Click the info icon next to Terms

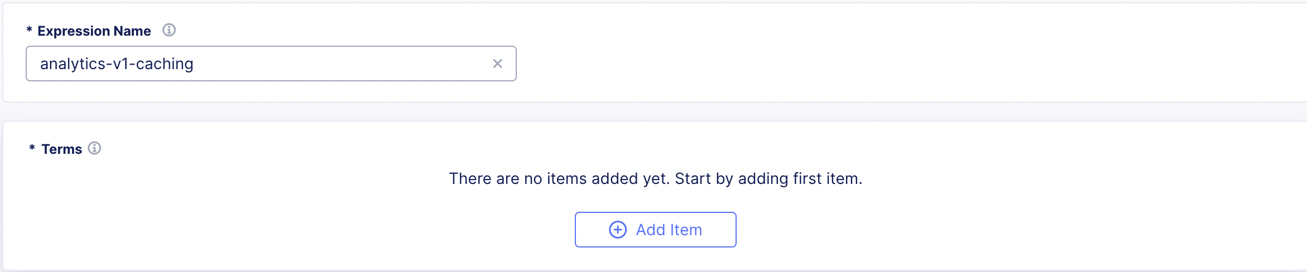[95, 148]
